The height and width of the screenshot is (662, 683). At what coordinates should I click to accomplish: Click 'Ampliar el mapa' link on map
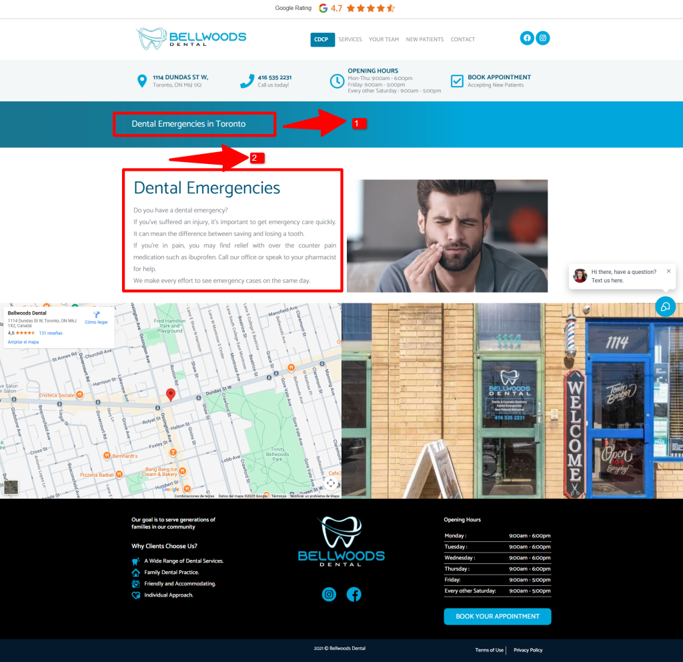(x=23, y=342)
